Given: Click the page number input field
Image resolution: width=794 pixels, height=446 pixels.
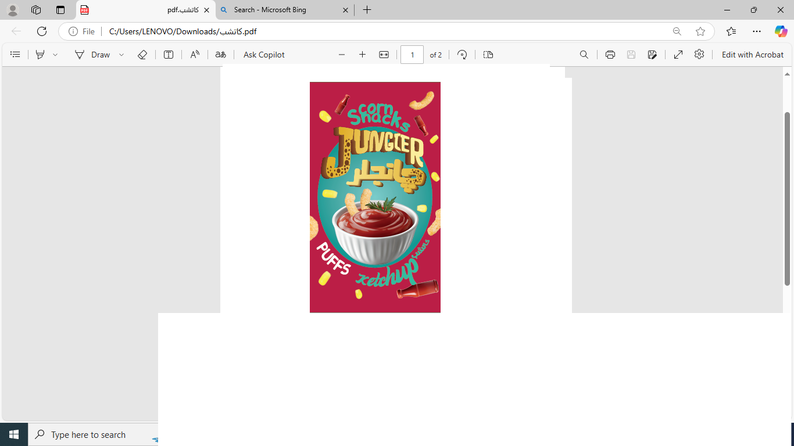Looking at the screenshot, I should tap(412, 55).
